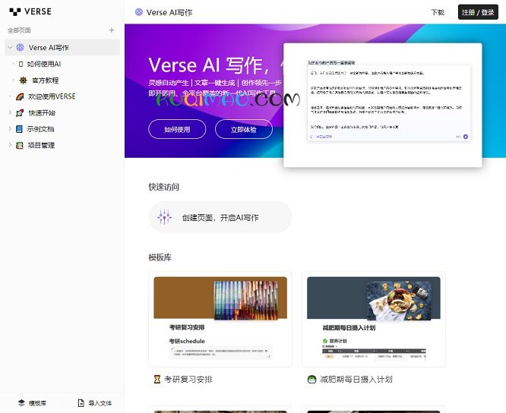
Task: Click the globe icon next to the Verse AI写作 header title
Action: coord(139,12)
